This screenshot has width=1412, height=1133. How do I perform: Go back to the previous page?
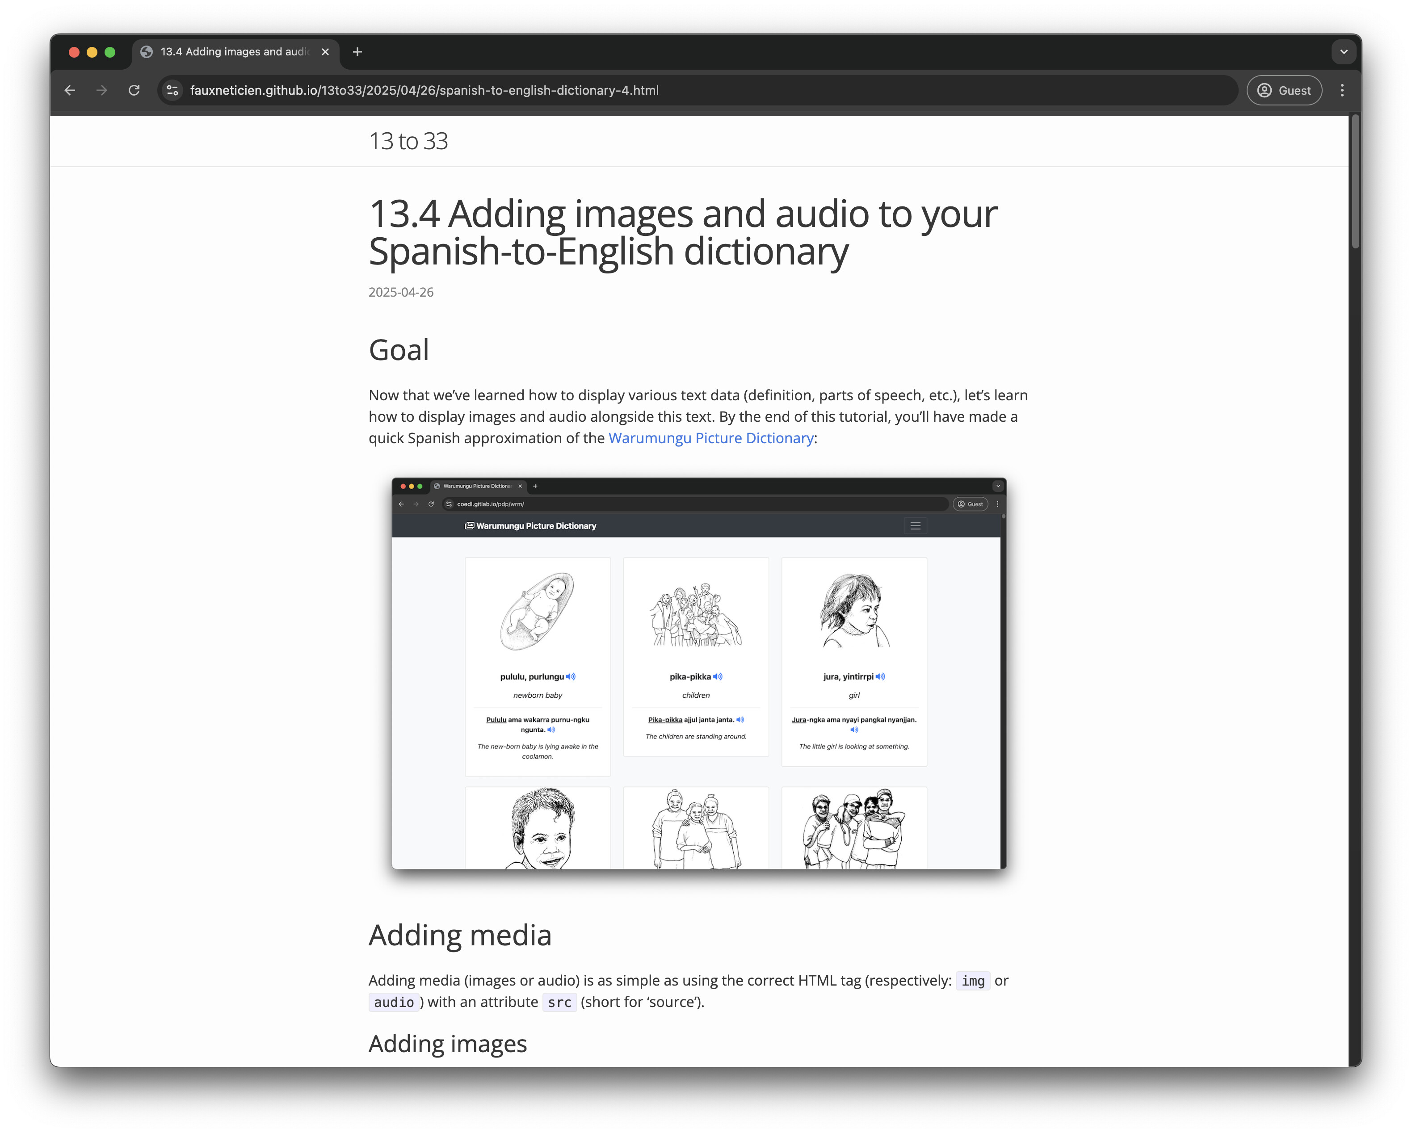click(70, 90)
